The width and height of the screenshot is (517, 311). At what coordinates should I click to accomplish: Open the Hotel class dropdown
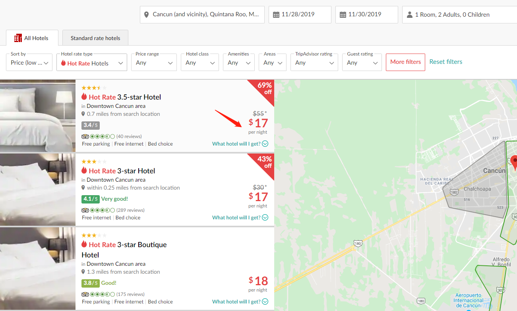200,62
